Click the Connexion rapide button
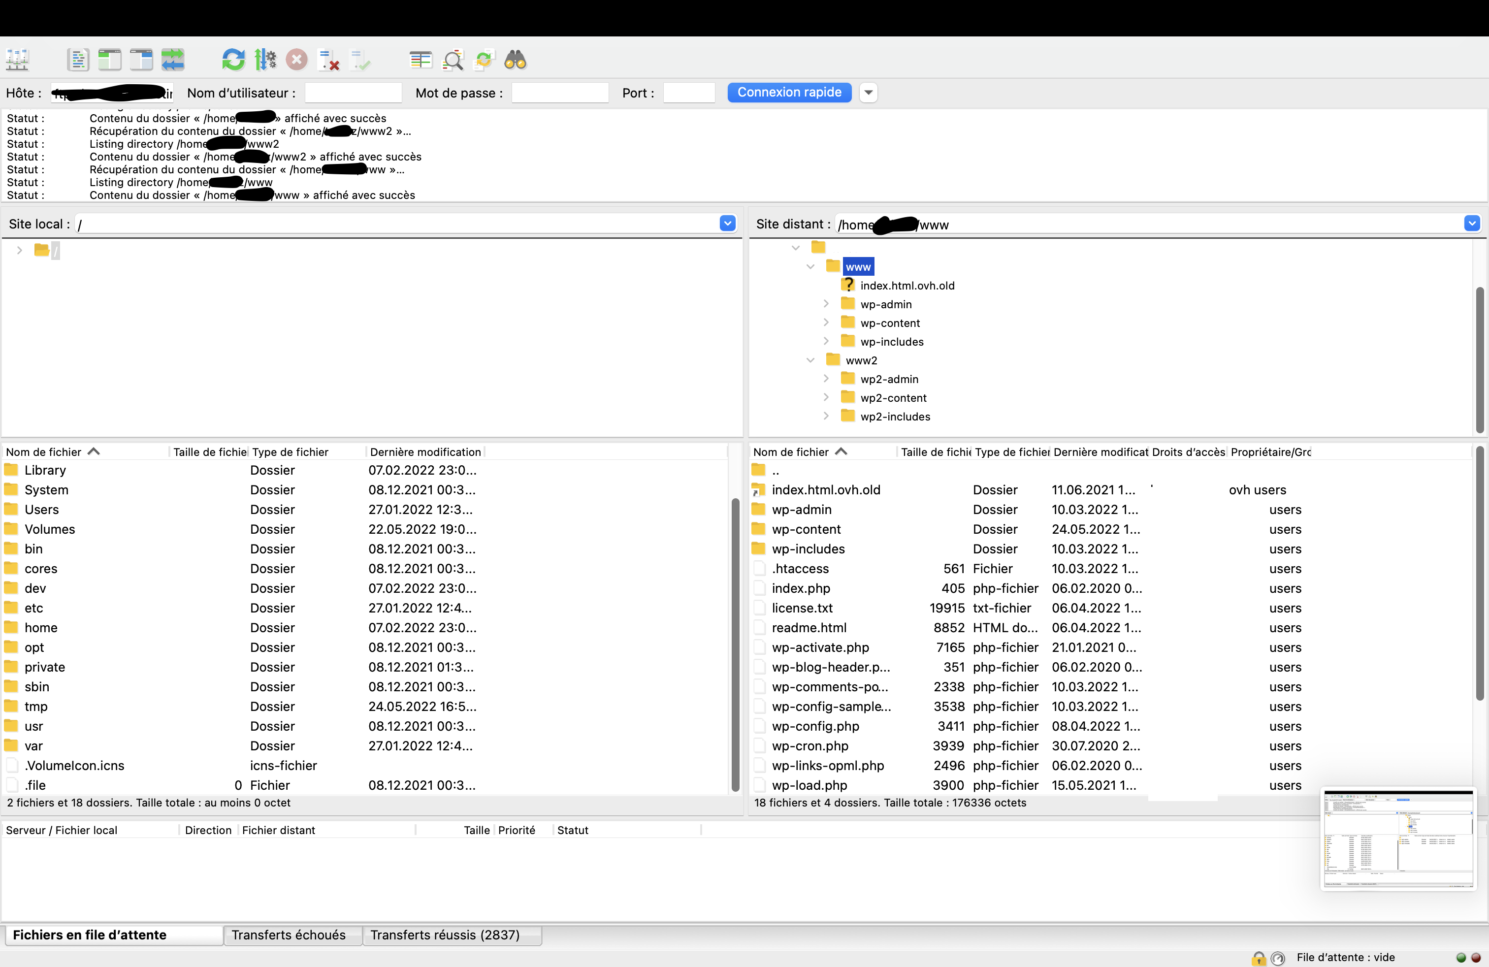Screen dimensions: 1489x967 tap(789, 93)
